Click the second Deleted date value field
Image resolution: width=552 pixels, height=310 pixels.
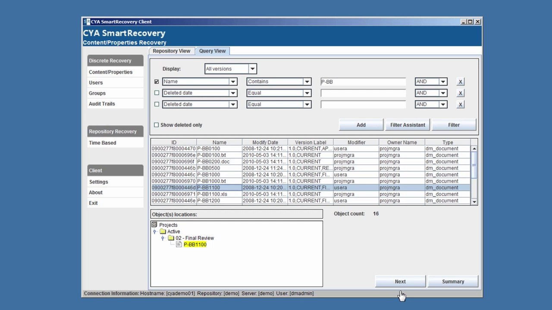[x=363, y=104]
